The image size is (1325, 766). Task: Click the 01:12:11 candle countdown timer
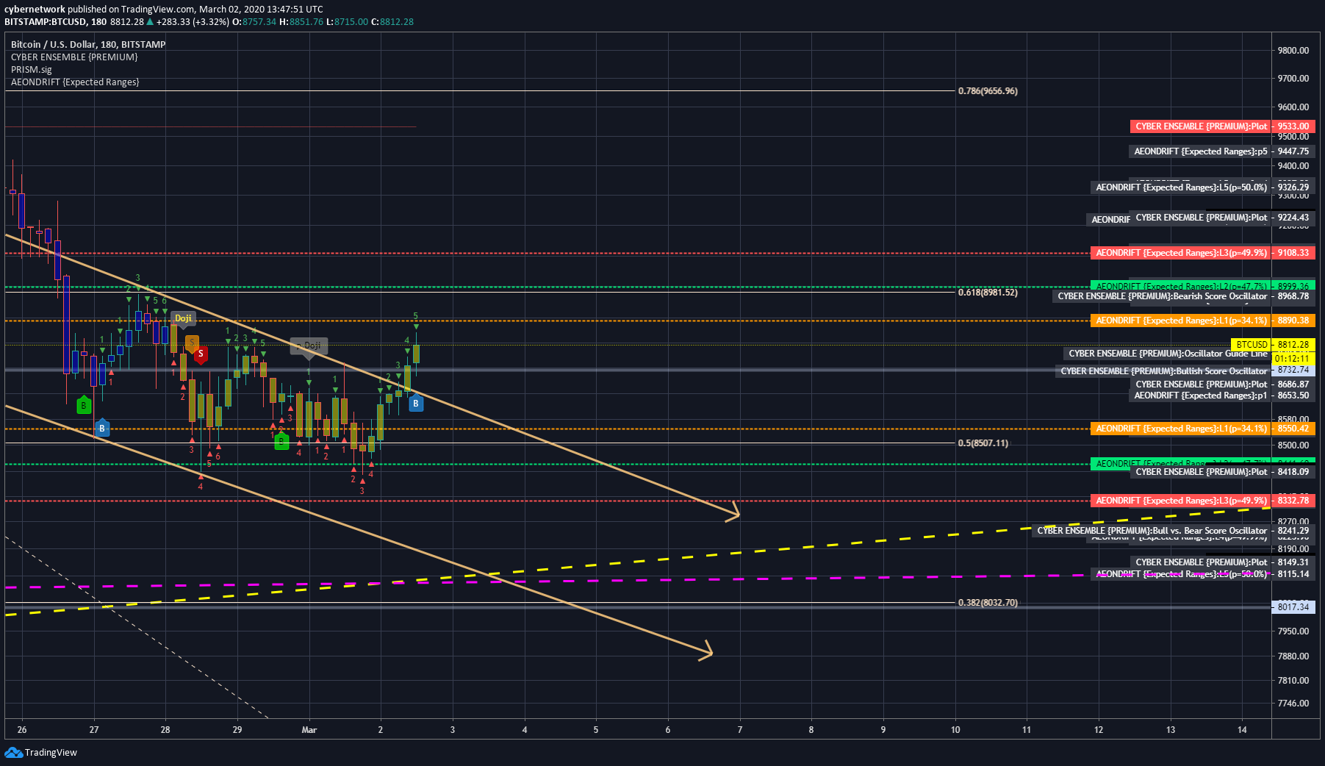[x=1293, y=359]
